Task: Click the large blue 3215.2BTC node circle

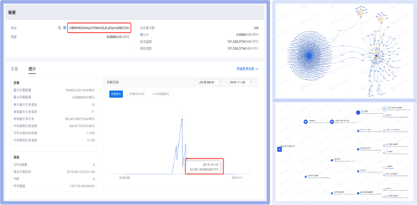Action: click(x=358, y=113)
